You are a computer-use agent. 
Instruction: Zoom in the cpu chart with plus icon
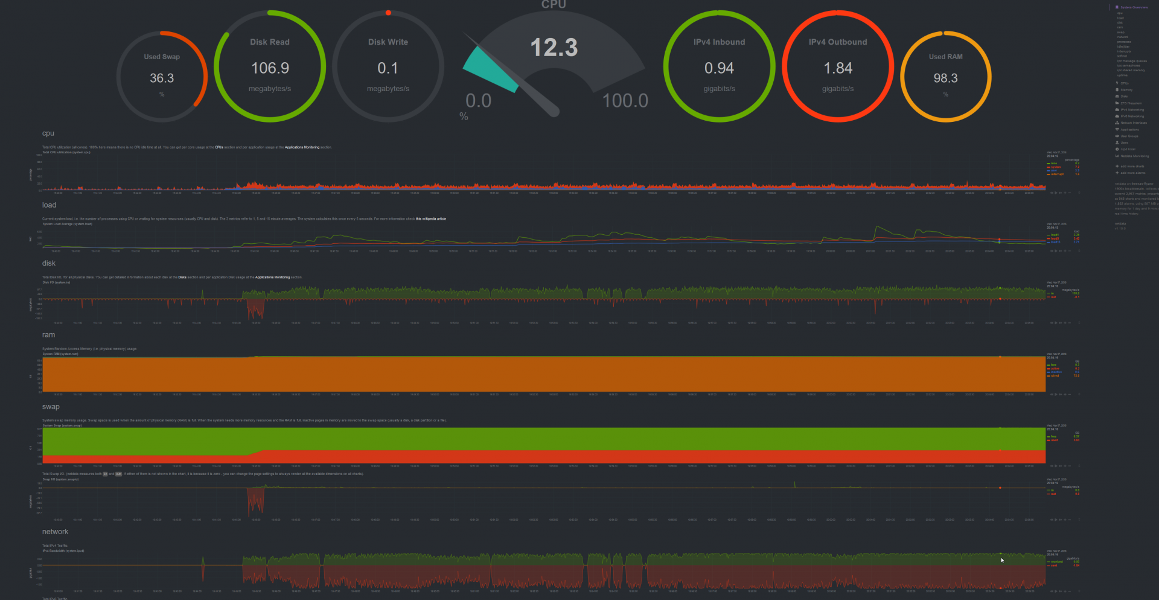[x=1065, y=193]
